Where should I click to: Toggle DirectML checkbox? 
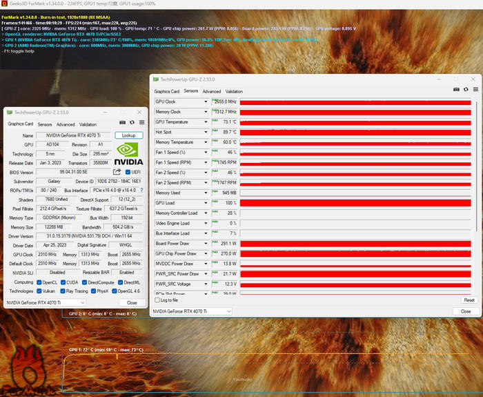click(x=121, y=282)
